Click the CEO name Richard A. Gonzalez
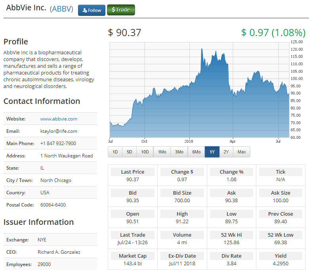Screen dimensions: 309x270 click(59, 252)
